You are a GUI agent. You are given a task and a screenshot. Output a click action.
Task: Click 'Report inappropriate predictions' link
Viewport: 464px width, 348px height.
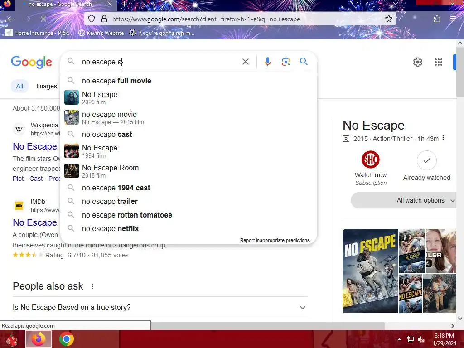[x=275, y=240]
